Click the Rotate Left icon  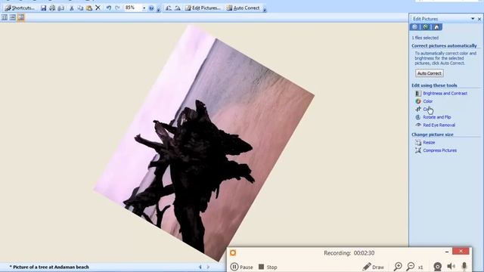tap(169, 8)
